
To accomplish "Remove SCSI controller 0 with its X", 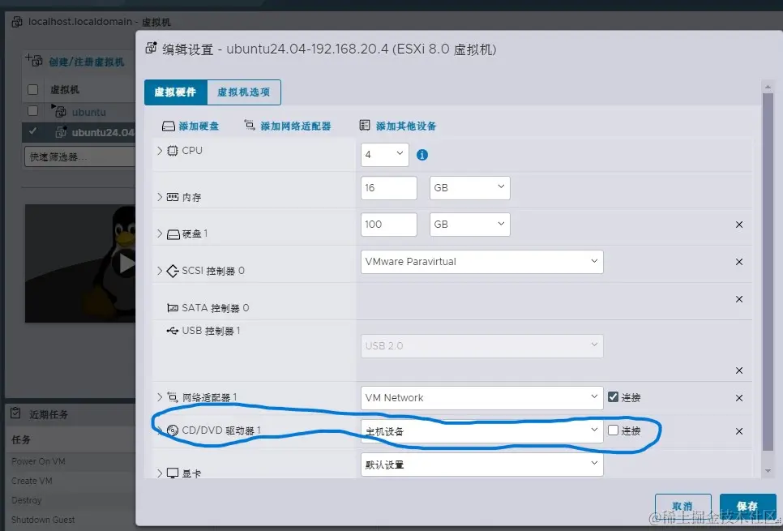I will 739,262.
